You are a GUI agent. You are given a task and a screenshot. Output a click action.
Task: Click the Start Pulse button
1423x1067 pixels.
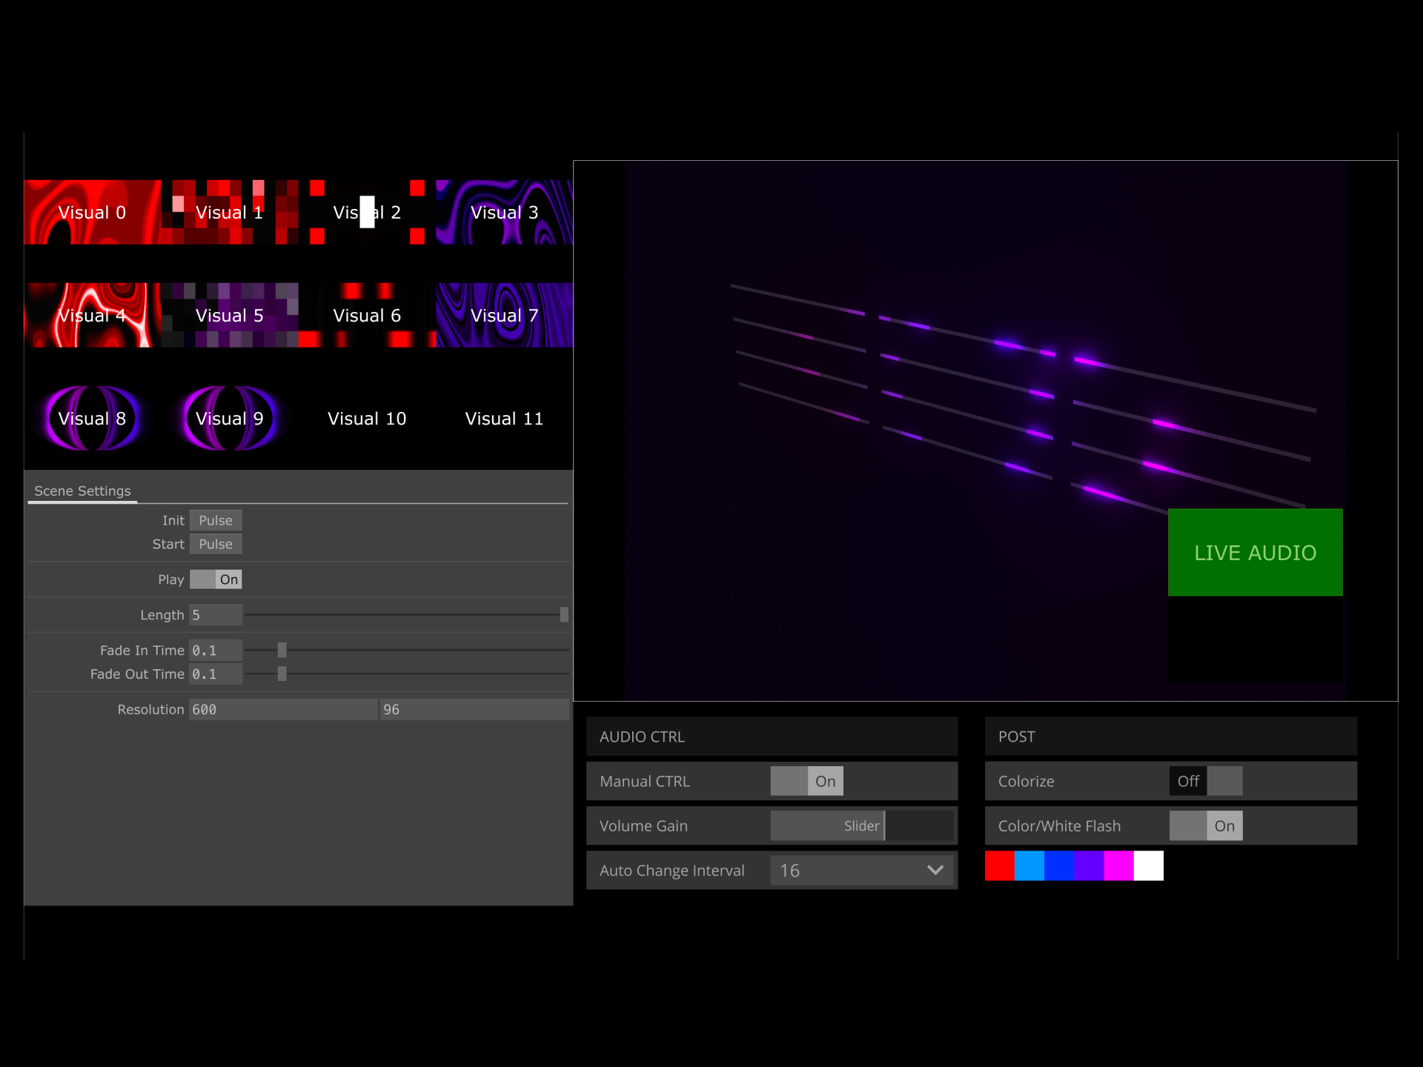pyautogui.click(x=216, y=544)
